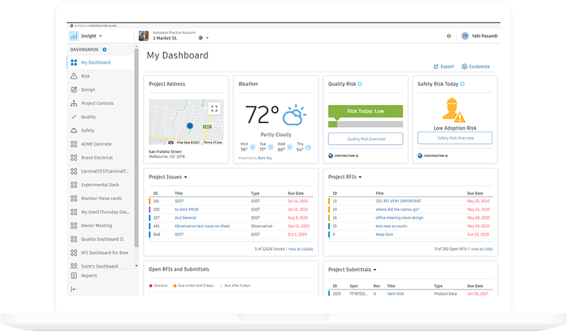This screenshot has height=332, width=567.
Task: Expand the 1 Market St. project selector
Action: 207,39
